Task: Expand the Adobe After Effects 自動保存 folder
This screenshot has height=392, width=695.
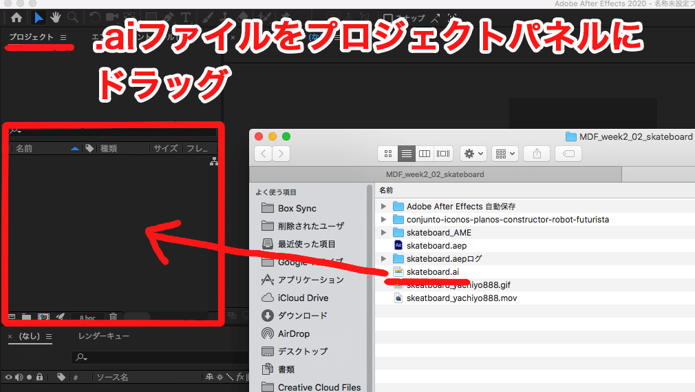Action: (x=383, y=207)
